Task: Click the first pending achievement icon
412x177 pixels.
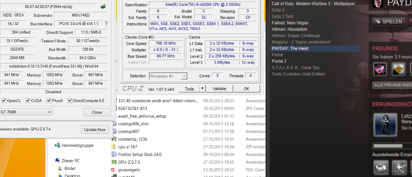Action: [x=381, y=167]
